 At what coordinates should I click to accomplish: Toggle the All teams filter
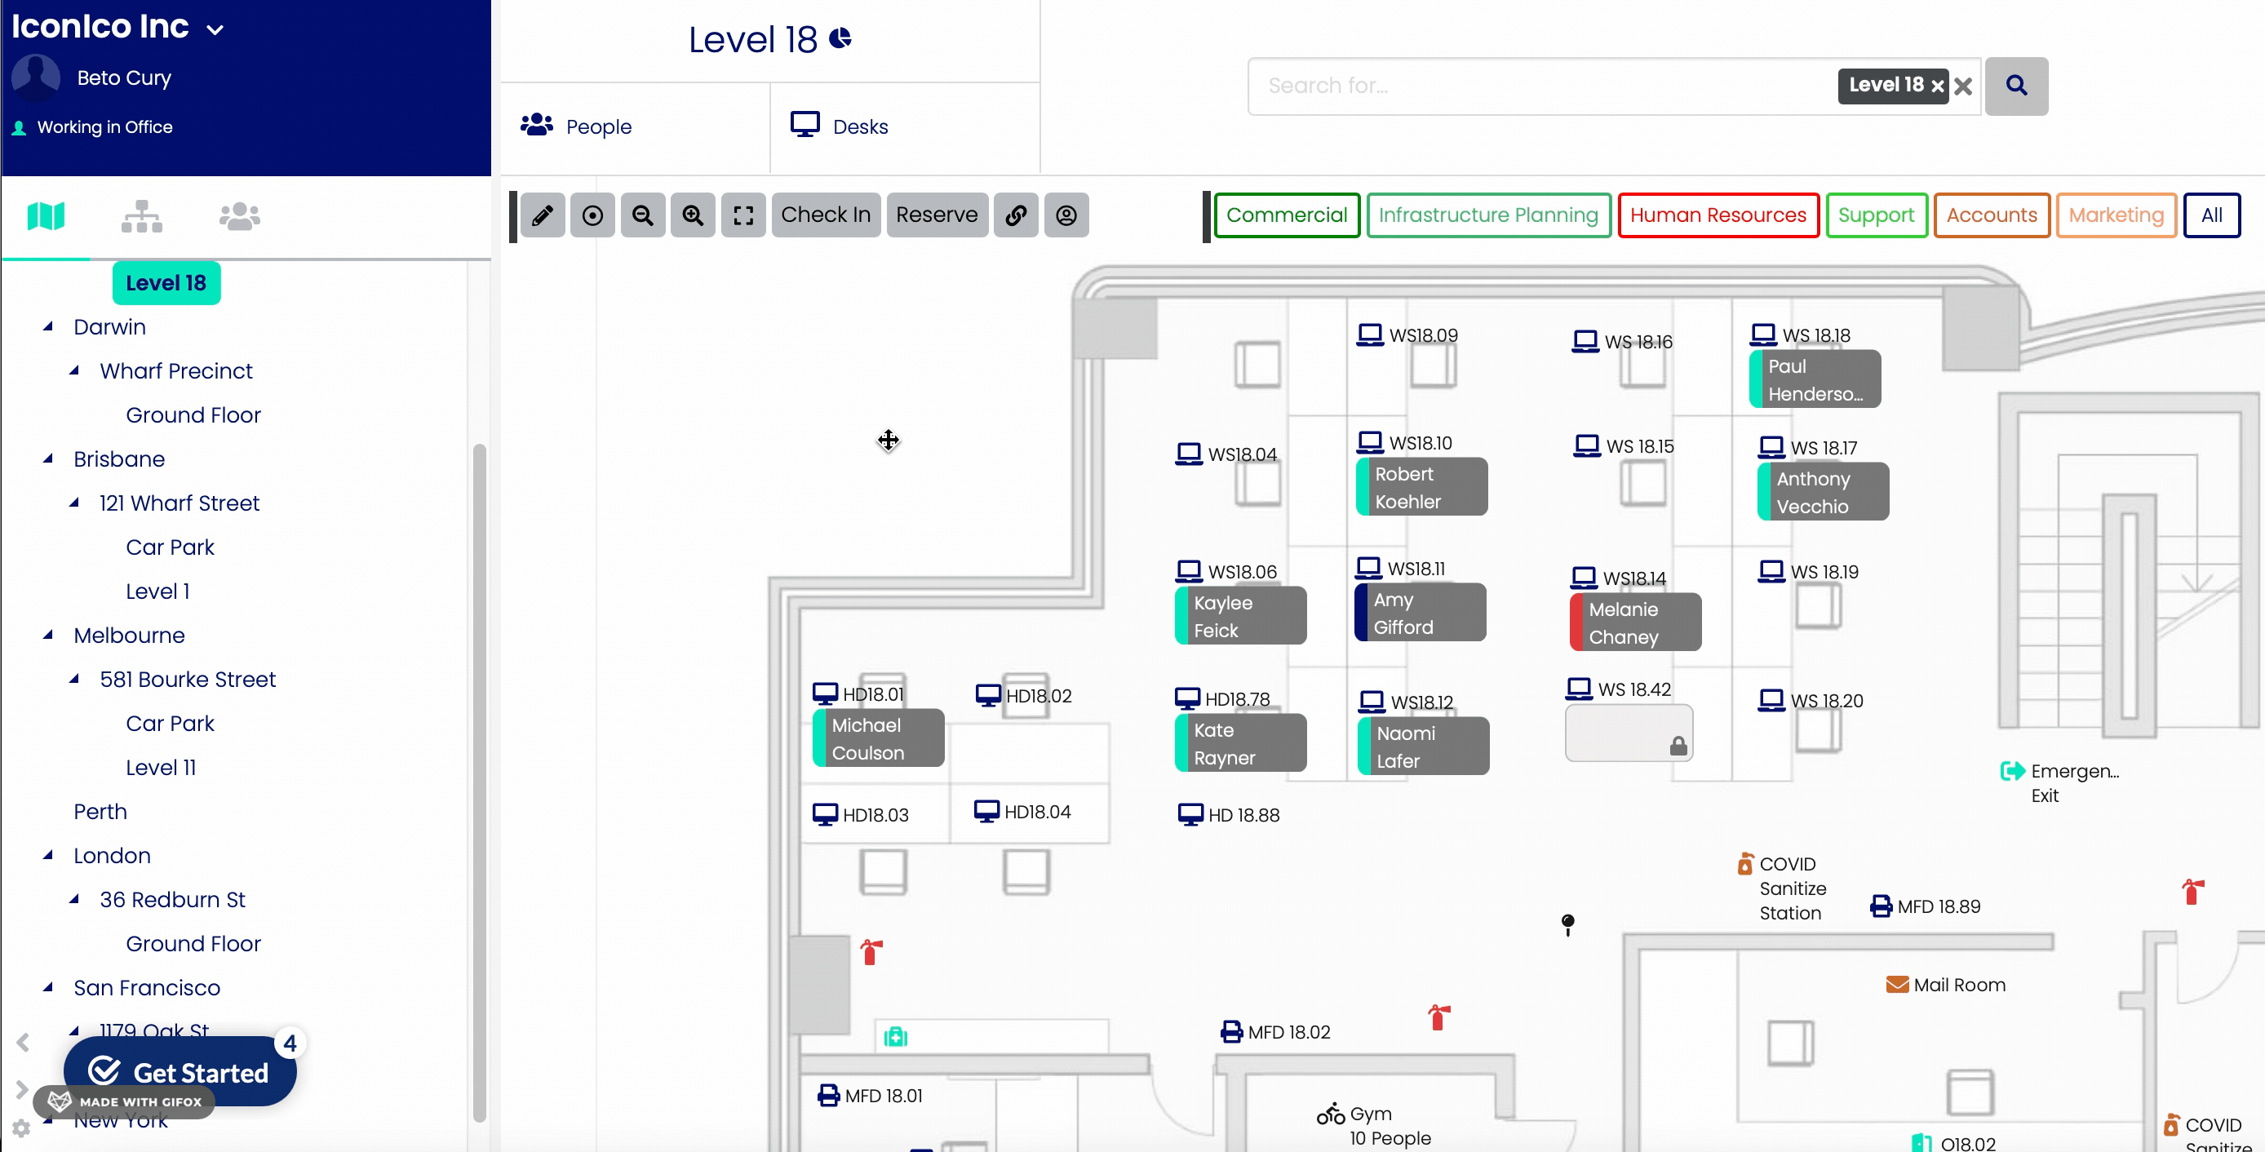(2211, 215)
